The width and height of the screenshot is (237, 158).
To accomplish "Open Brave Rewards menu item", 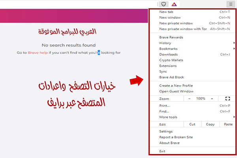I will (193, 38).
